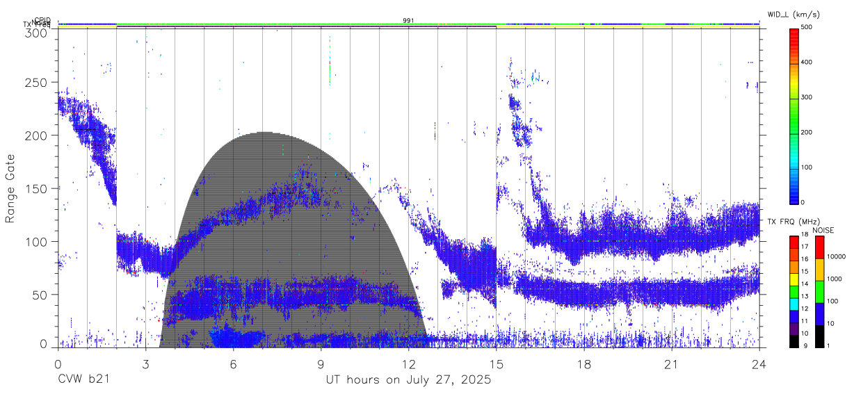Click the '991' CPID value at top
The height and width of the screenshot is (394, 854).
[x=409, y=21]
